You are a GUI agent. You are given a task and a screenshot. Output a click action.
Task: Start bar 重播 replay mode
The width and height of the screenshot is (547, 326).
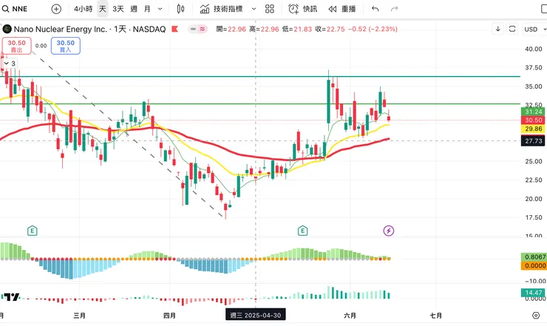342,9
